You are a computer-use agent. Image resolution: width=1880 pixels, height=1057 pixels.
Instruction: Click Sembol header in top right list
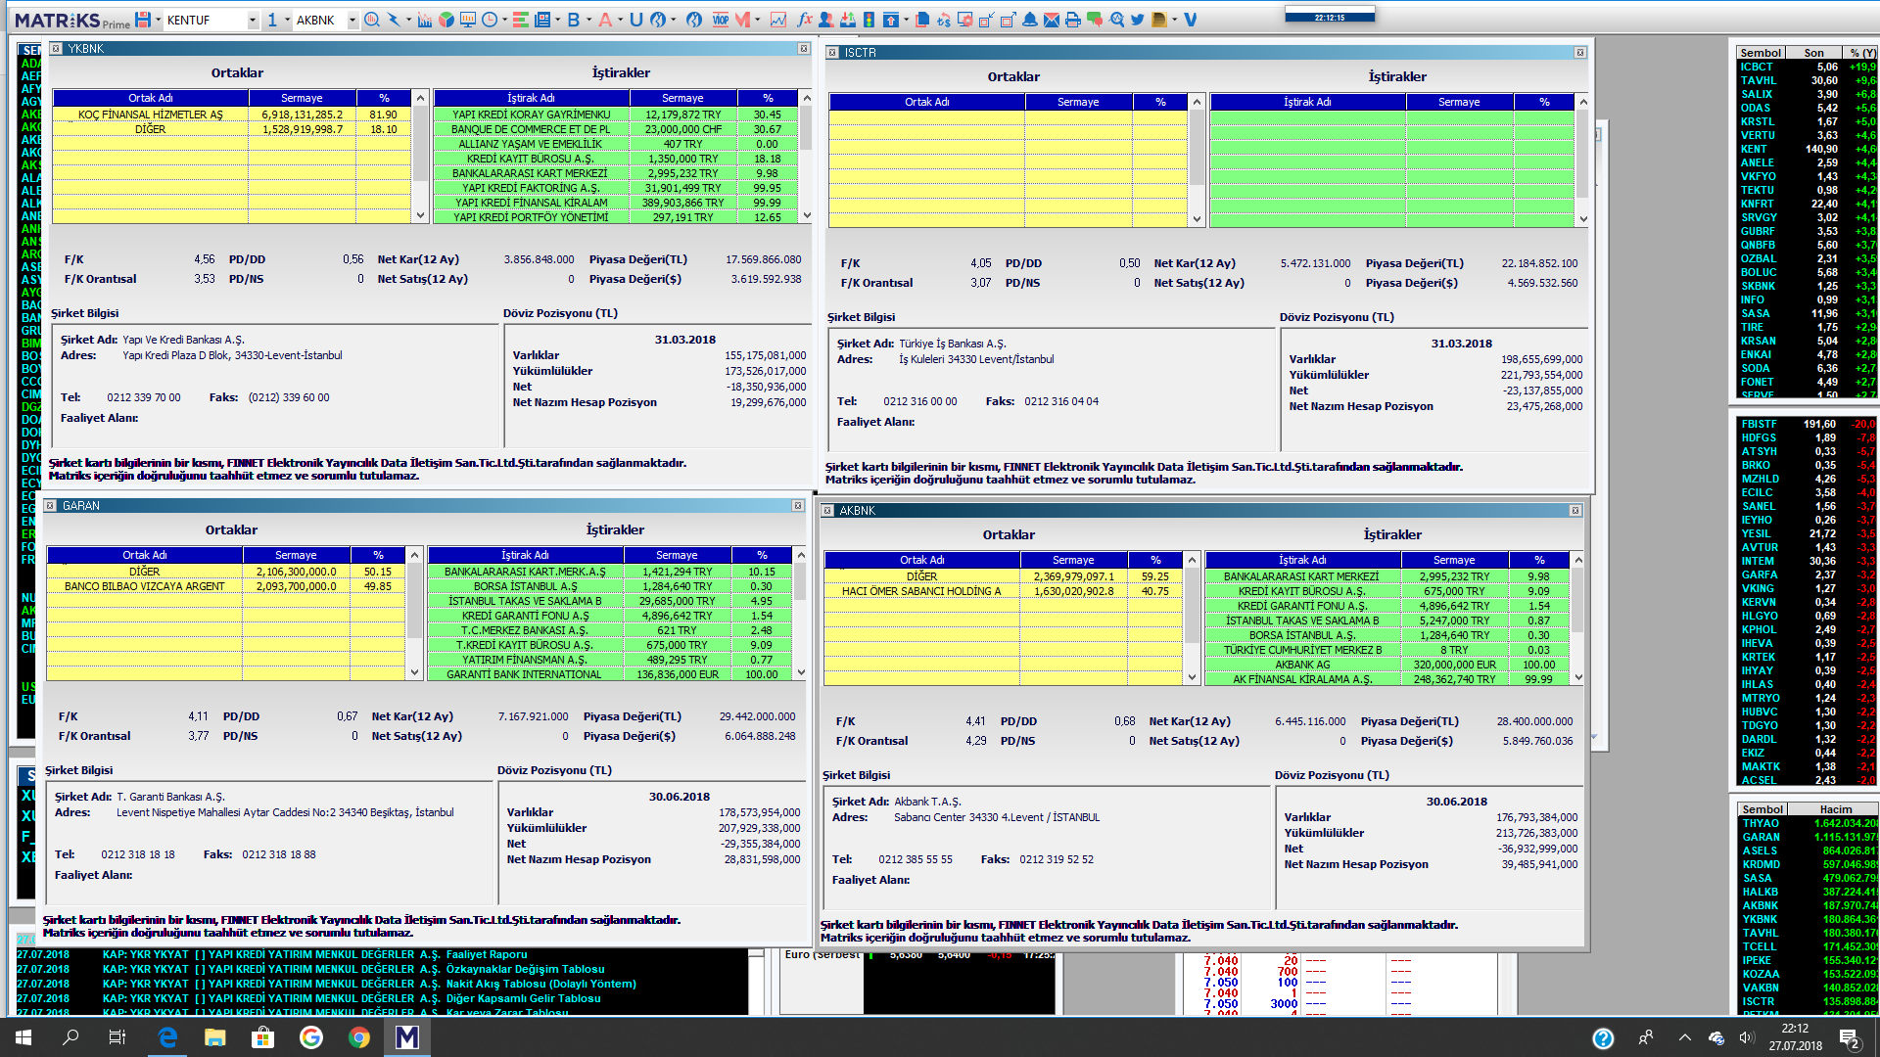[x=1761, y=53]
